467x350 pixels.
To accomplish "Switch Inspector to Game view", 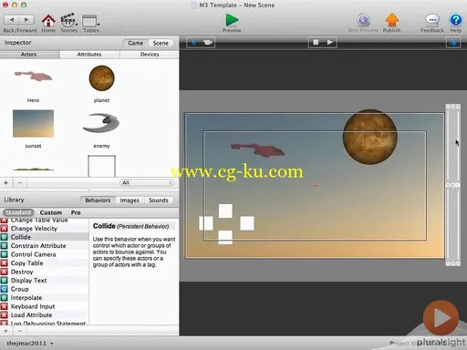I will 135,43.
